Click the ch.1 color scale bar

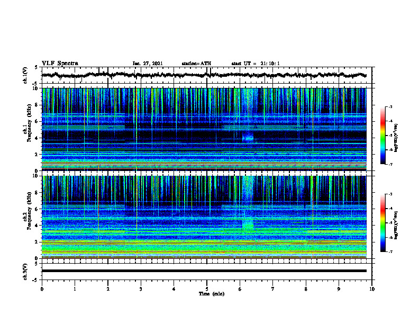(383, 136)
